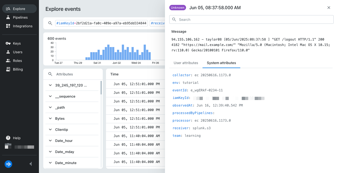
Task: Open Integrations in the sidebar
Action: (x=19, y=26)
